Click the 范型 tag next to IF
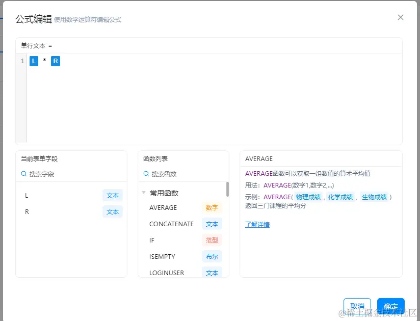 coord(212,240)
